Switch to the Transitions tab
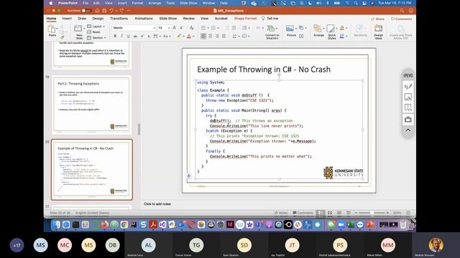This screenshot has width=460, height=258. coord(119,19)
